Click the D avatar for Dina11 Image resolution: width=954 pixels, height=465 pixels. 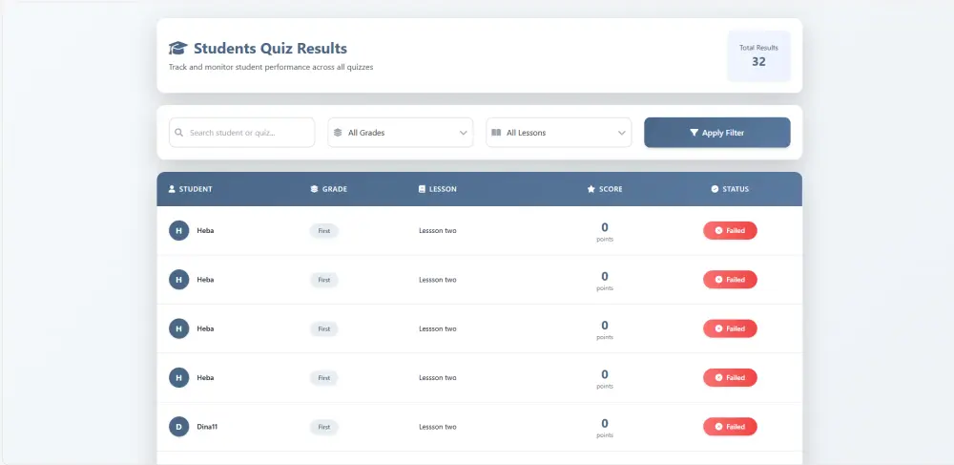click(179, 427)
